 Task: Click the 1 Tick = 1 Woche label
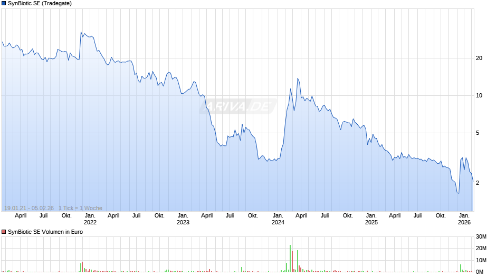tap(80, 208)
